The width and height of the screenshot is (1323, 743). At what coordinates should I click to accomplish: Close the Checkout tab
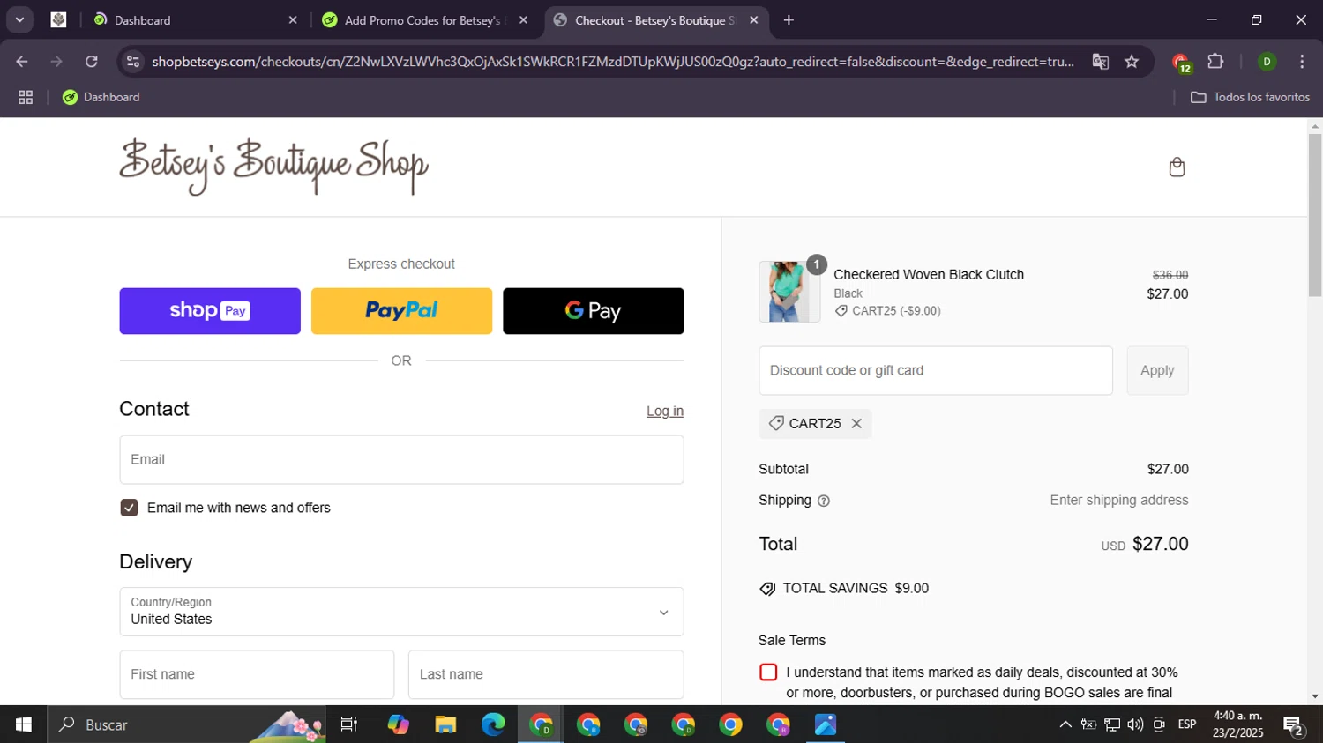(x=753, y=20)
